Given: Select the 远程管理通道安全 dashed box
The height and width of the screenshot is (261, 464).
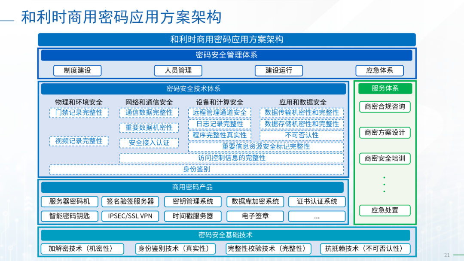Looking at the screenshot, I should coord(220,112).
